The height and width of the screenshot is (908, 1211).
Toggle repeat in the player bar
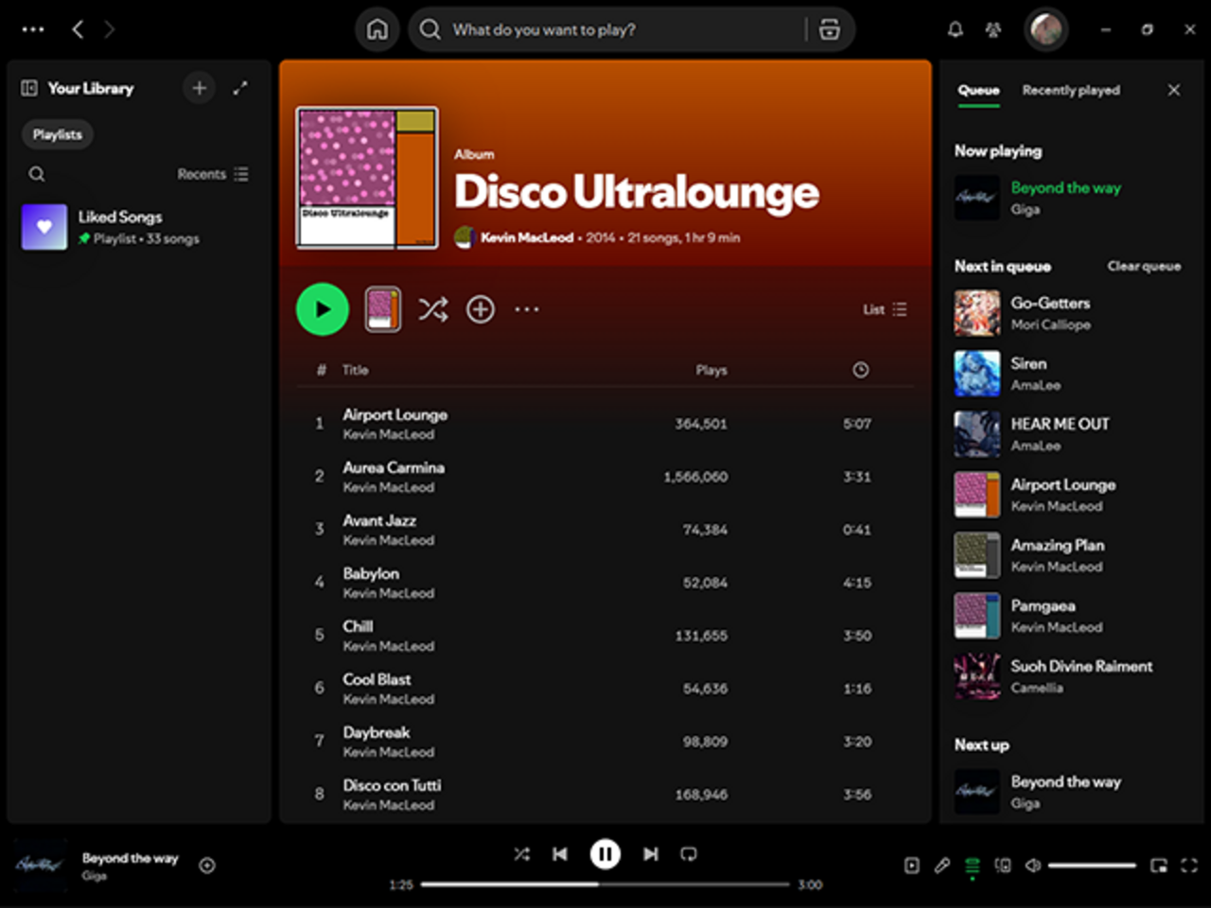point(689,854)
